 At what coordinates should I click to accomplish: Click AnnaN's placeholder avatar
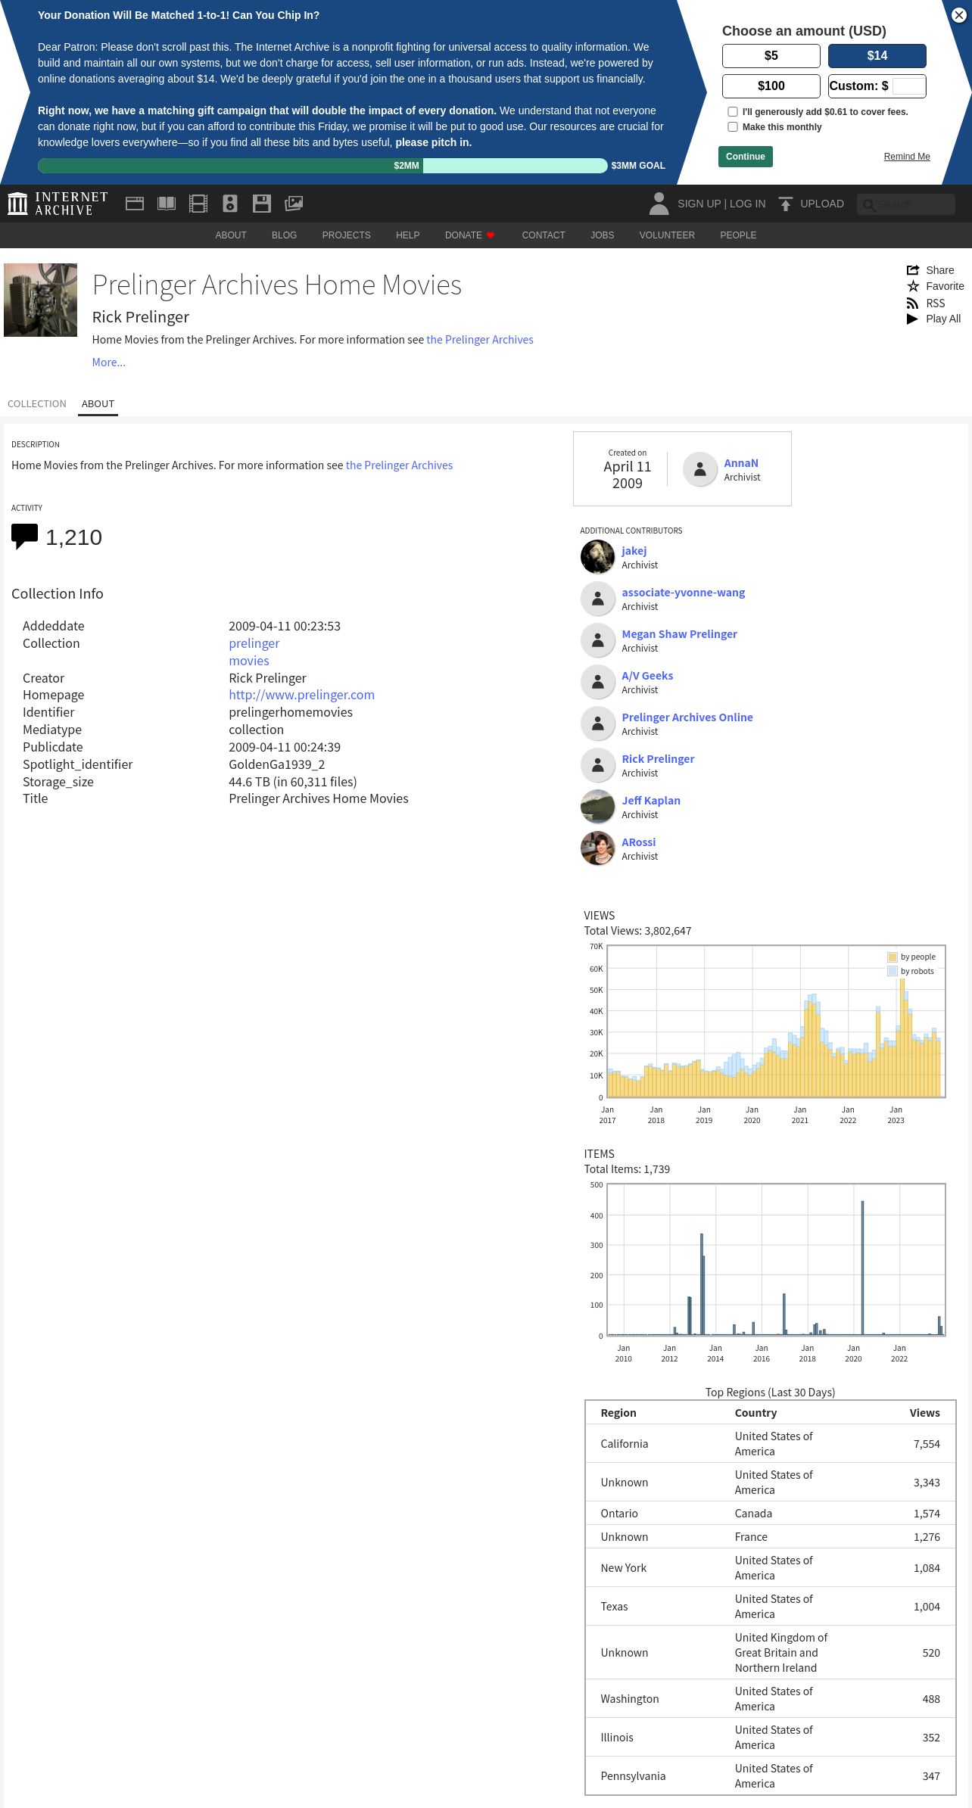click(x=700, y=469)
